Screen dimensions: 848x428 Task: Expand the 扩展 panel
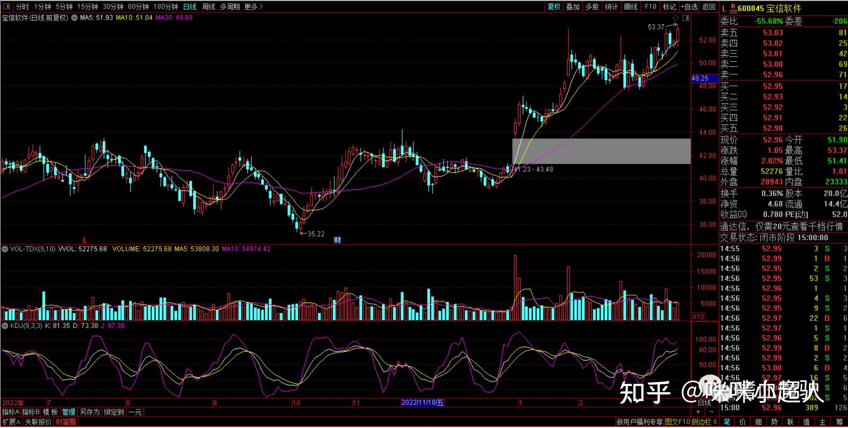click(11, 422)
